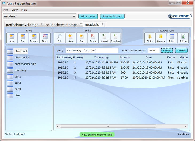Image resolution: width=195 pixels, height=141 pixels.
Task: Copy the entity using Entity Copy icon
Action: point(82,38)
